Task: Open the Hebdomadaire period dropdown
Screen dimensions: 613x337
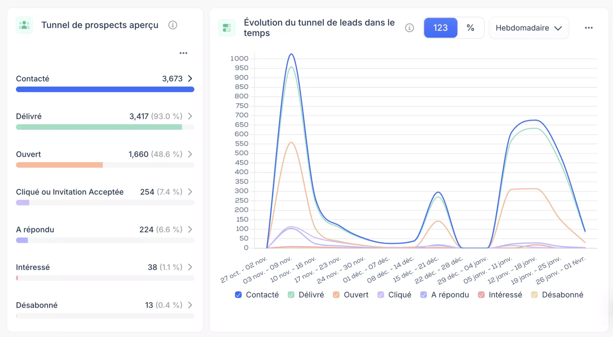Action: [529, 28]
